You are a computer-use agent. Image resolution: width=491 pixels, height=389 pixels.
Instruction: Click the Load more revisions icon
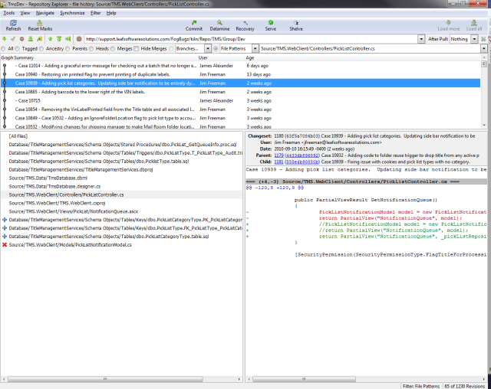[x=448, y=25]
